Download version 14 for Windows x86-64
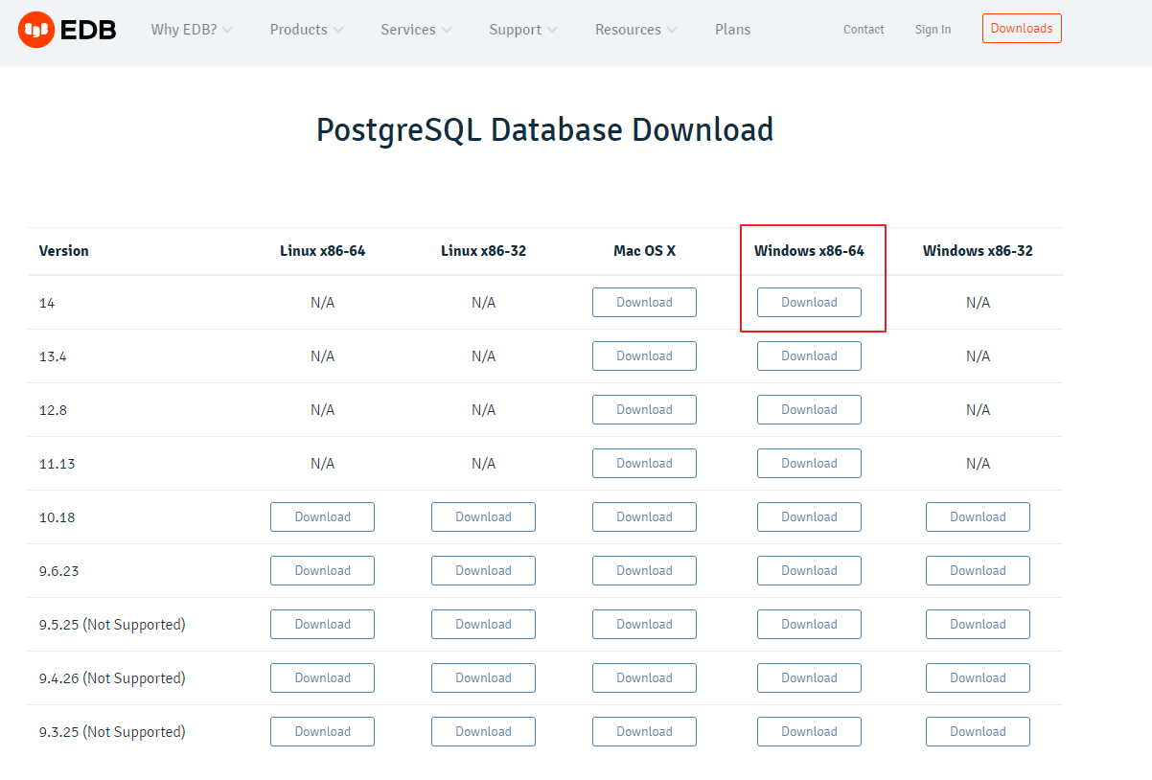The width and height of the screenshot is (1152, 780). click(x=809, y=302)
